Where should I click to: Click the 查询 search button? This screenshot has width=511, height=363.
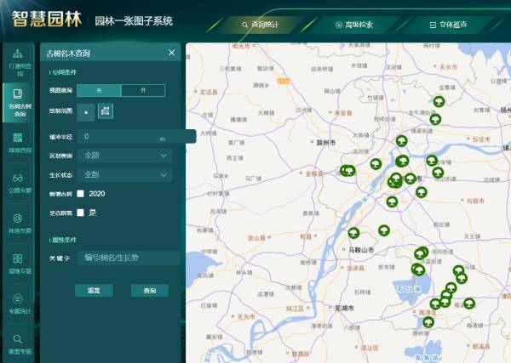[150, 291]
